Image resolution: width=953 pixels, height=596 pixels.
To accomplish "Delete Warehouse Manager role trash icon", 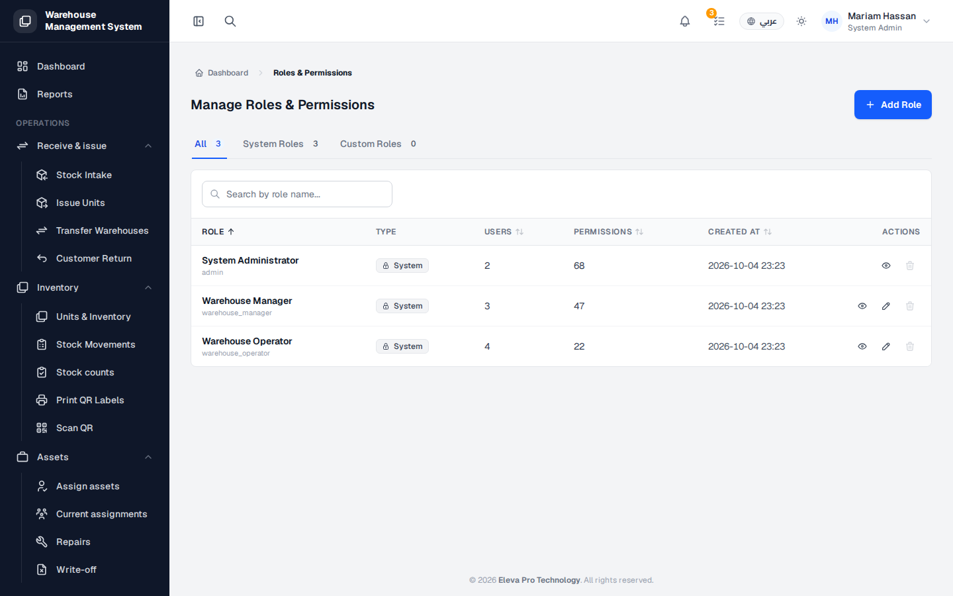I will point(910,306).
